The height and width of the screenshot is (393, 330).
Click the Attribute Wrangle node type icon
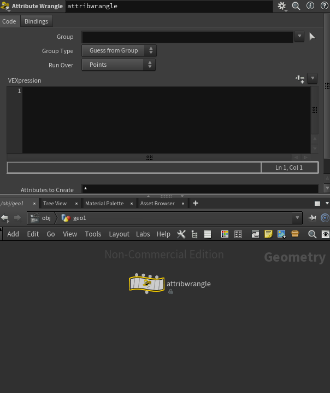click(5, 6)
